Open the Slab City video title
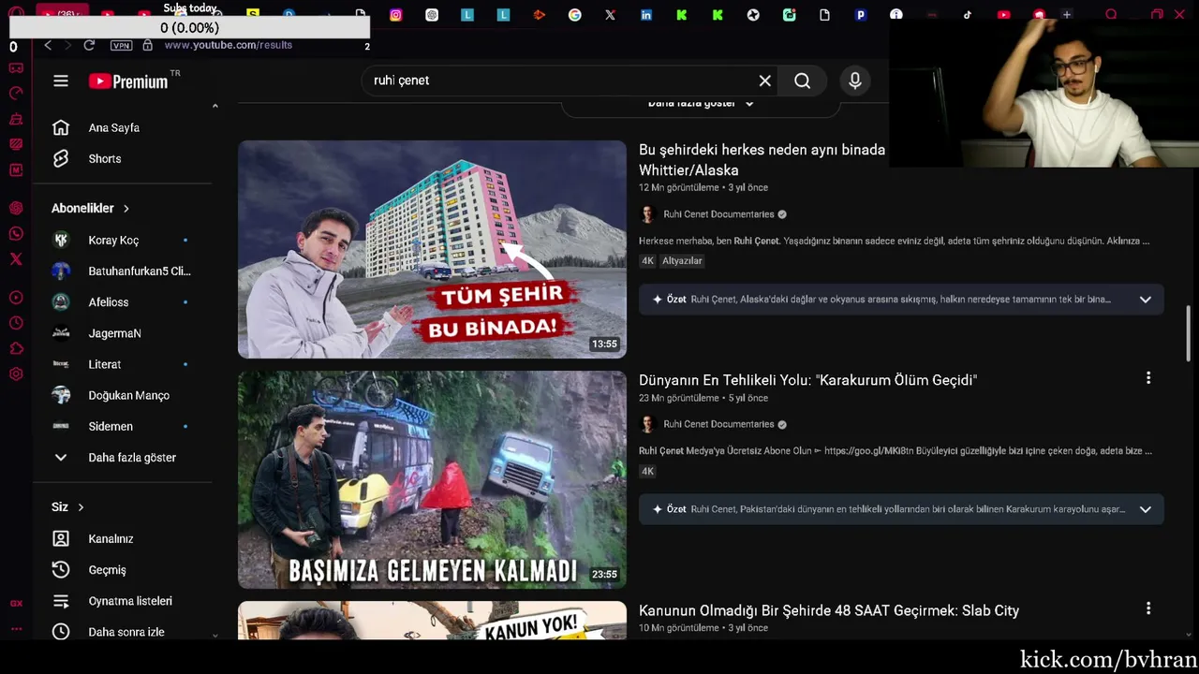This screenshot has width=1199, height=674. 829,610
